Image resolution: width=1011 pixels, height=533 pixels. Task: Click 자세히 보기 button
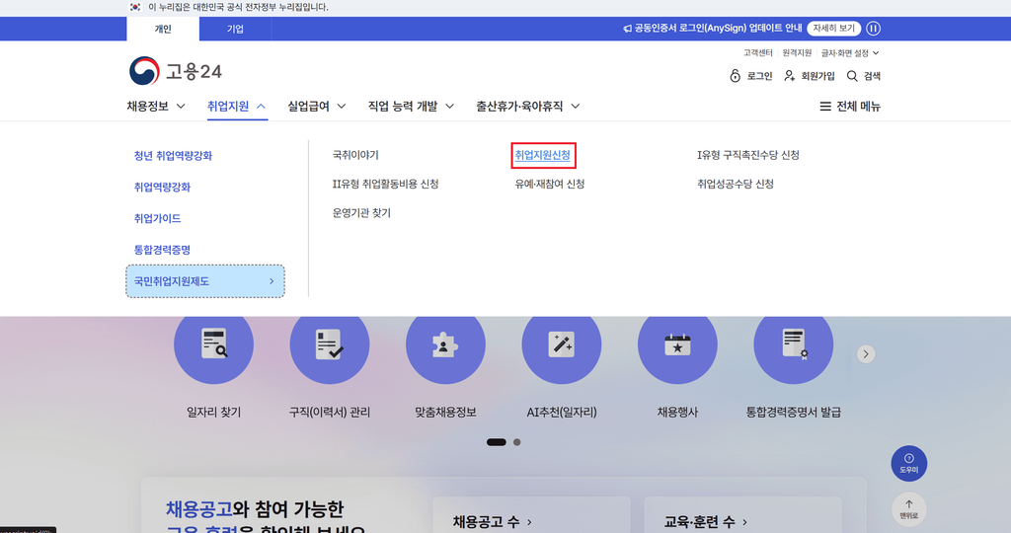(833, 29)
